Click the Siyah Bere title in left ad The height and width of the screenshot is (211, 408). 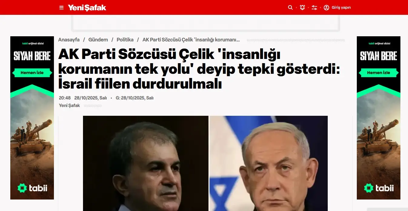(x=32, y=56)
